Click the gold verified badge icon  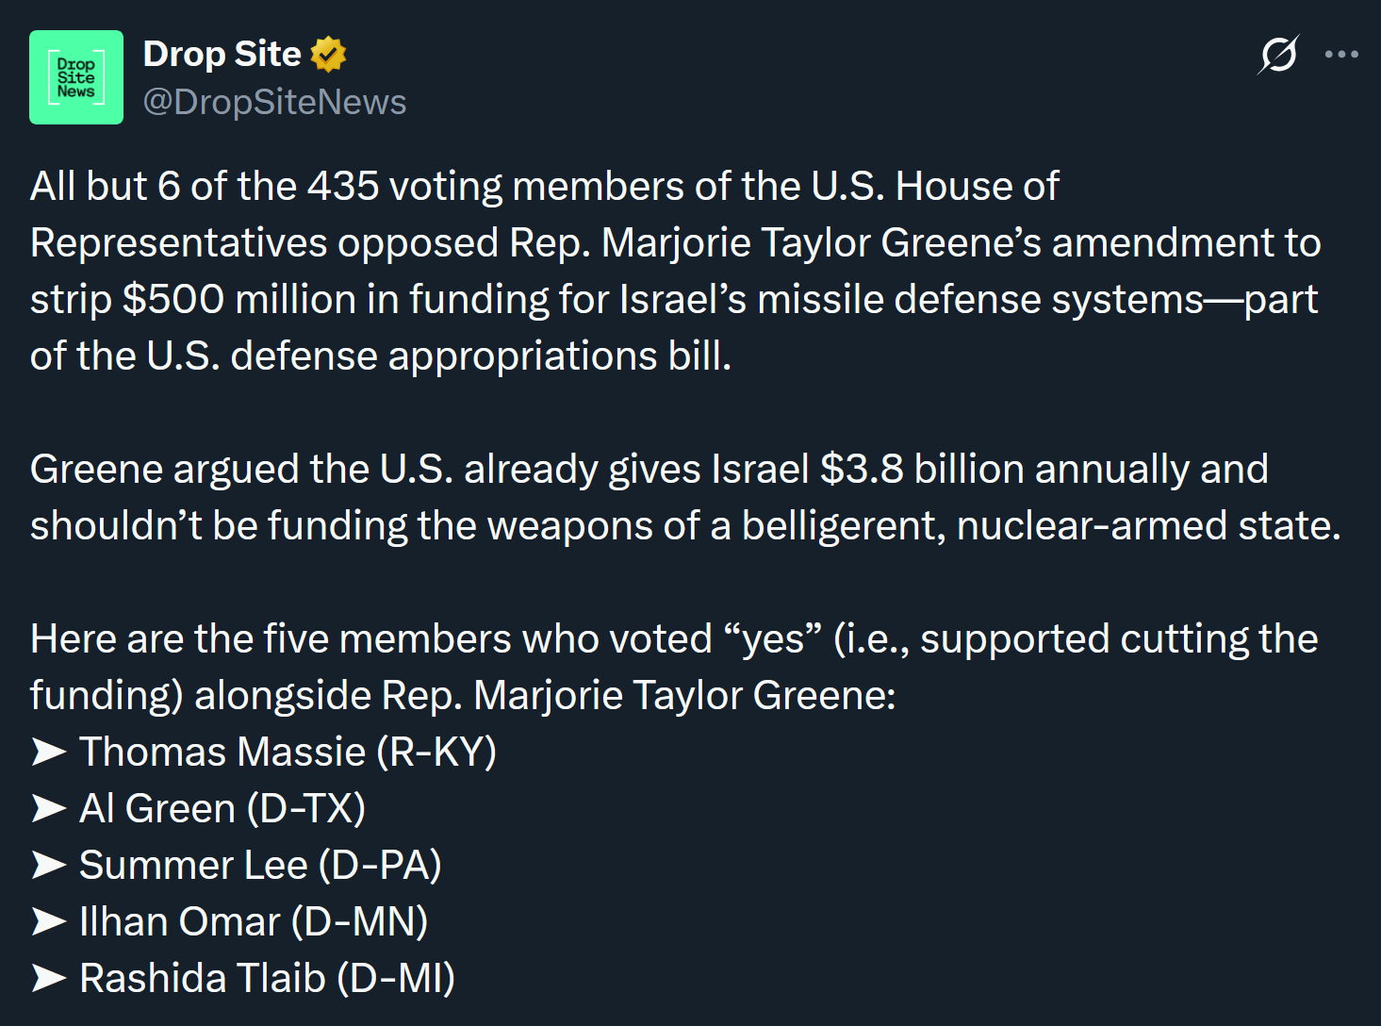(x=328, y=55)
